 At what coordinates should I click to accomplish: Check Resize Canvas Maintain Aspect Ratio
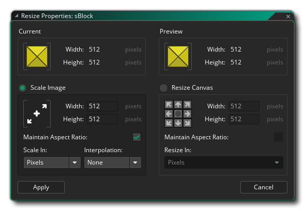278,137
